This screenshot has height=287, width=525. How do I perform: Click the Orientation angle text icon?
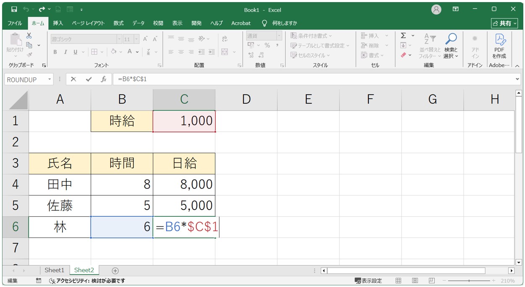point(202,39)
